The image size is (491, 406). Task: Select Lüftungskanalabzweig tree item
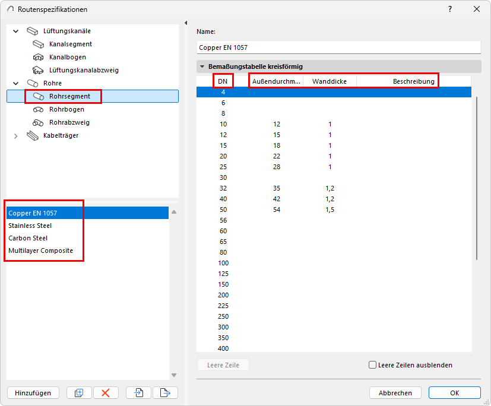[x=84, y=70]
